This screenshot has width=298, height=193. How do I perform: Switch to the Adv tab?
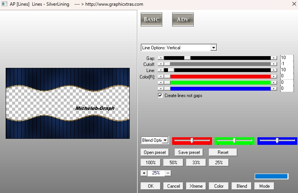click(183, 20)
